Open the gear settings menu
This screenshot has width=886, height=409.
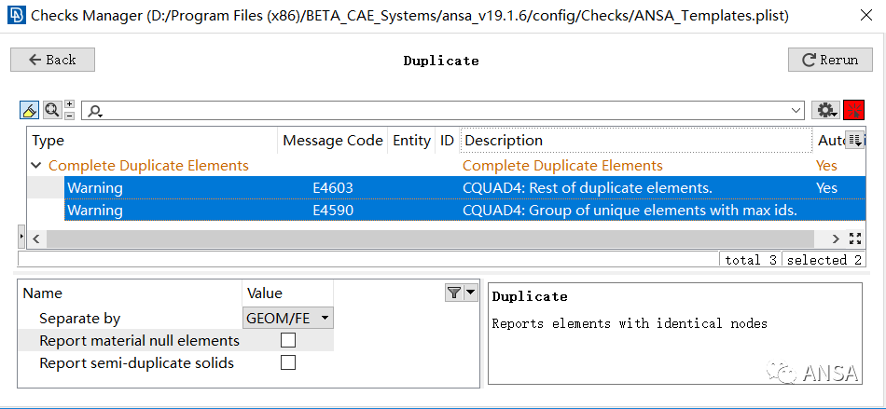click(825, 110)
